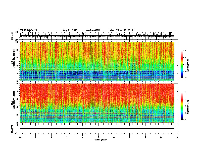The height and width of the screenshot is (154, 199).
Task: Click the '6' kHz tick of ch.2 spectrogram
Action: (18, 99)
